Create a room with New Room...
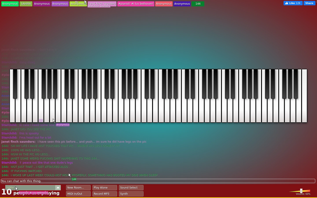Viewport: 317px width, 198px height. point(78,188)
